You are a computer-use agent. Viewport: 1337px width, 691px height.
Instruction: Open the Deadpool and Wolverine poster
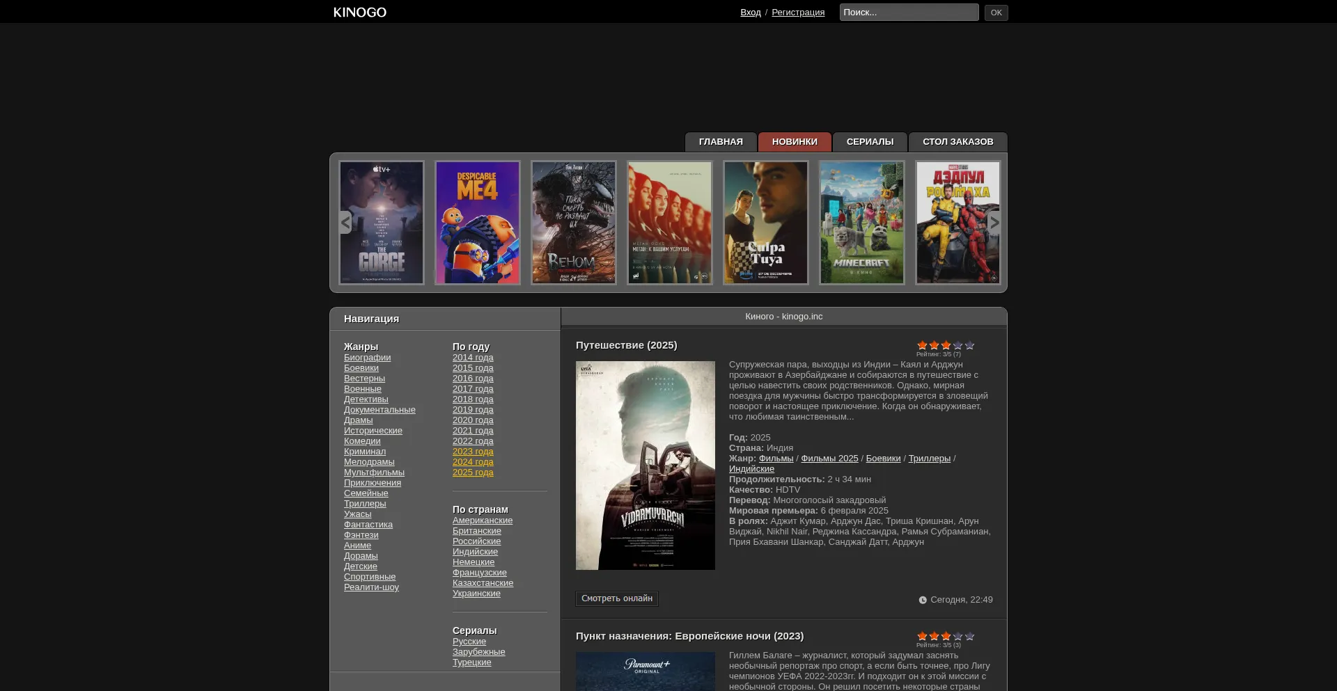click(x=957, y=223)
